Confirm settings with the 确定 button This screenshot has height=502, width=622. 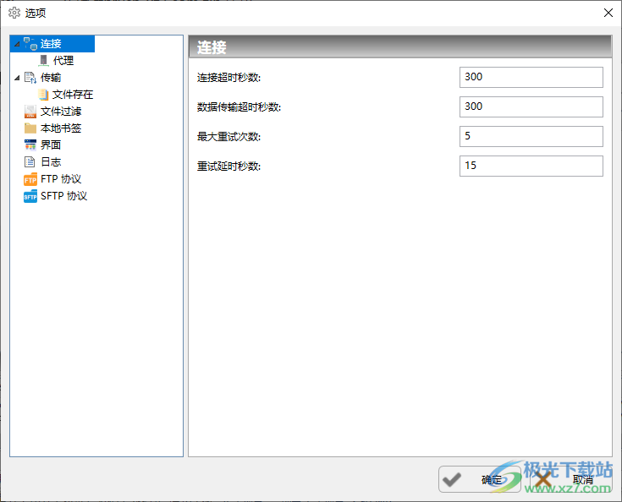(x=480, y=479)
